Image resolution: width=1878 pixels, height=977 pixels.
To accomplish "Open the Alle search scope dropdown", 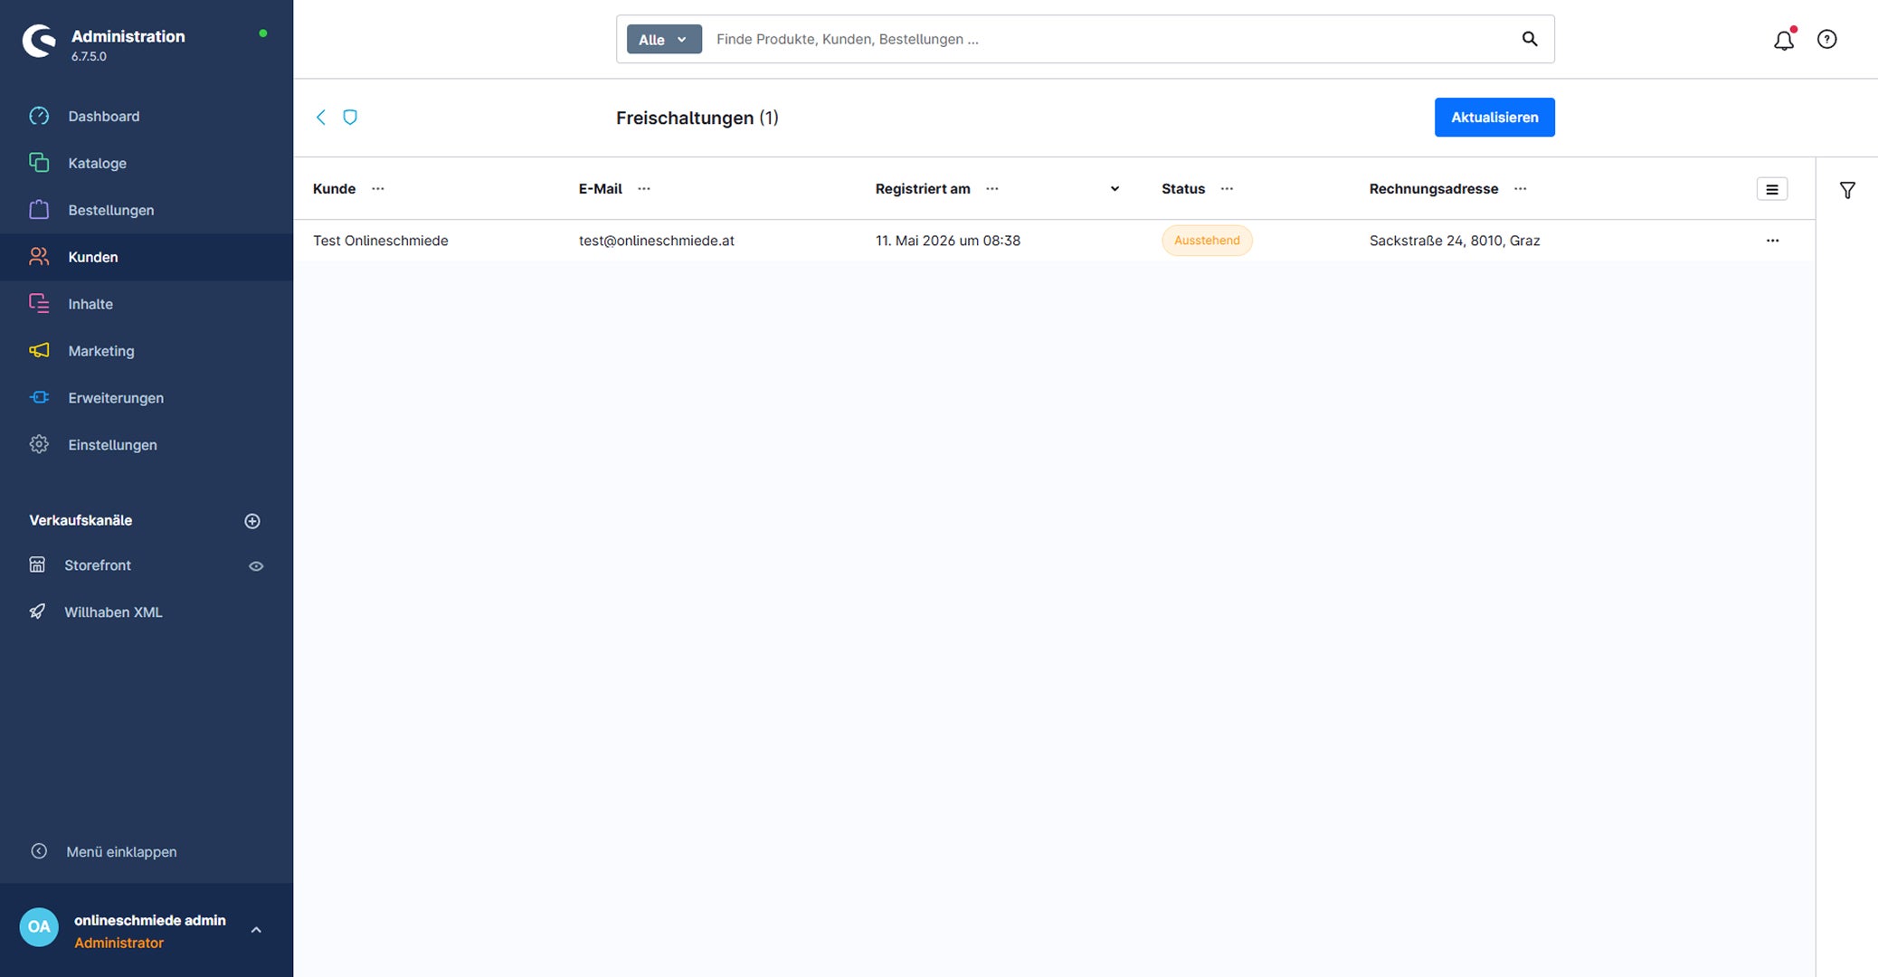I will (664, 39).
